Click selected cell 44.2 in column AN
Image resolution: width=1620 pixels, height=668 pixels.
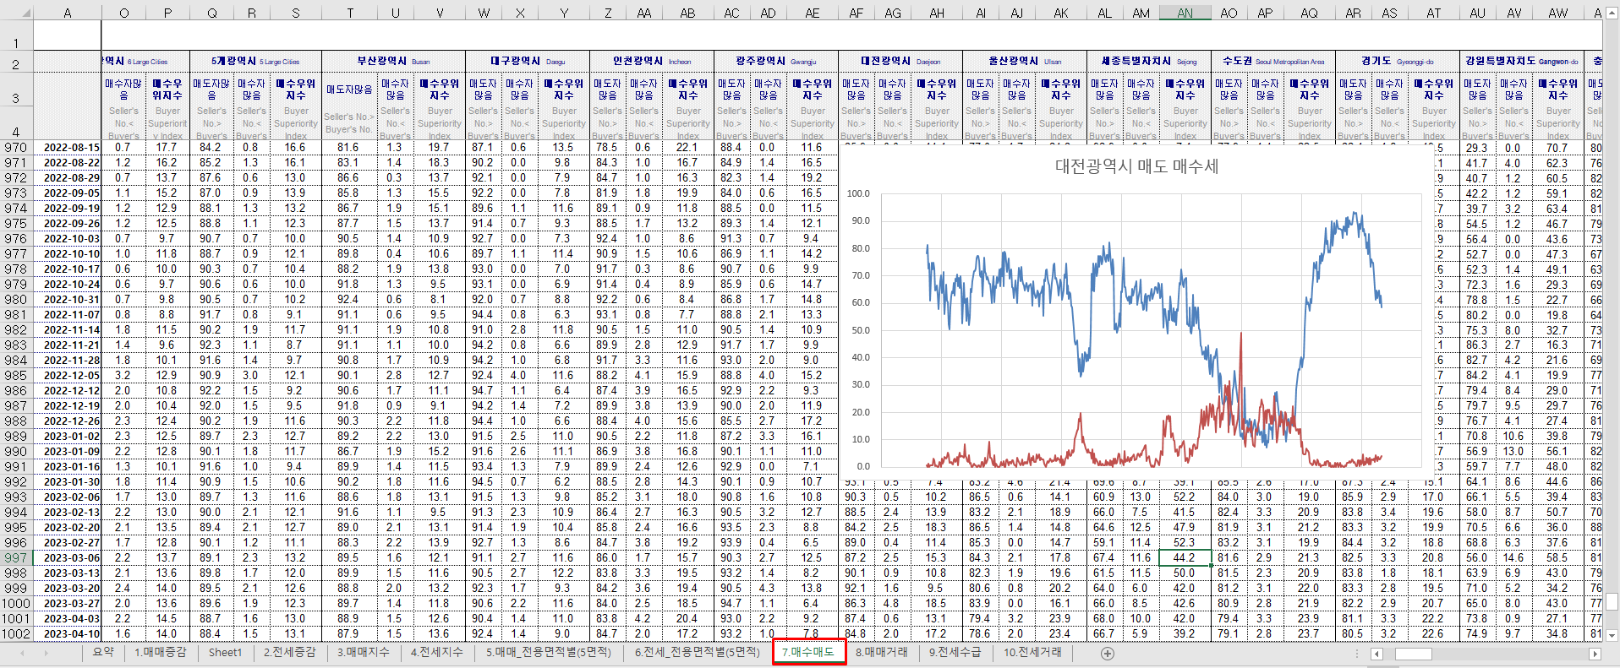tap(1185, 557)
